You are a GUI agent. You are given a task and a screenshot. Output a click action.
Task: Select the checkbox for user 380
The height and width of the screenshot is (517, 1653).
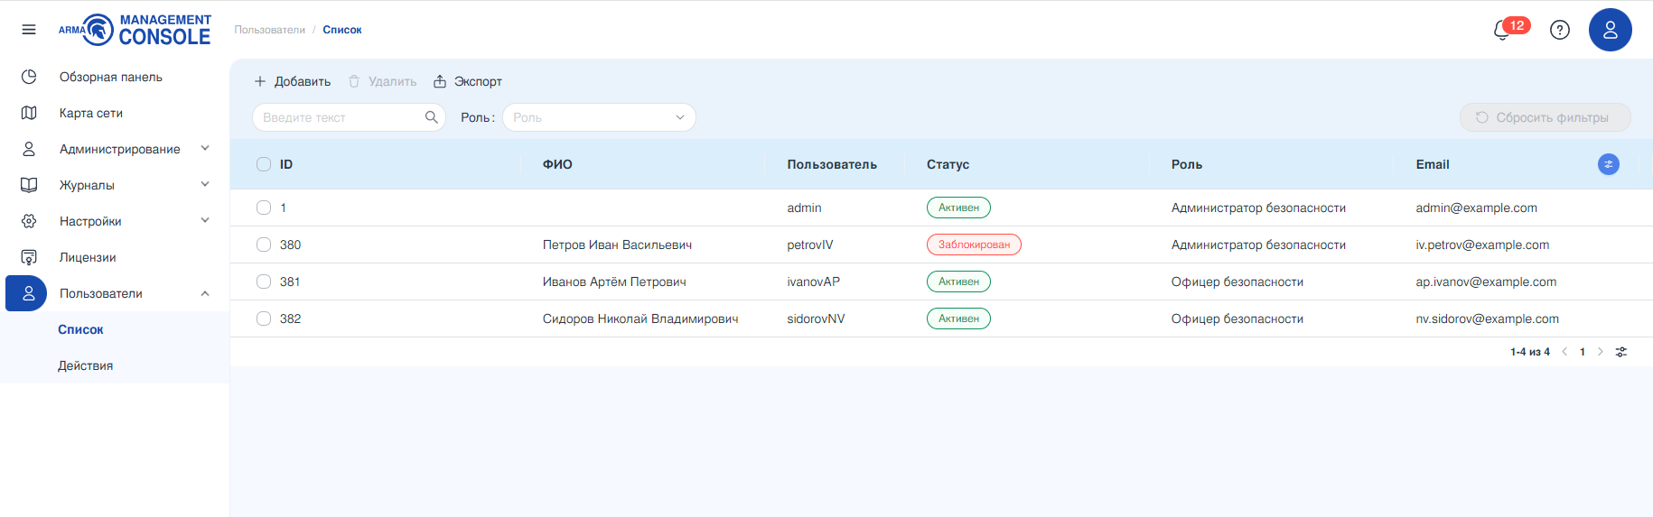[264, 245]
